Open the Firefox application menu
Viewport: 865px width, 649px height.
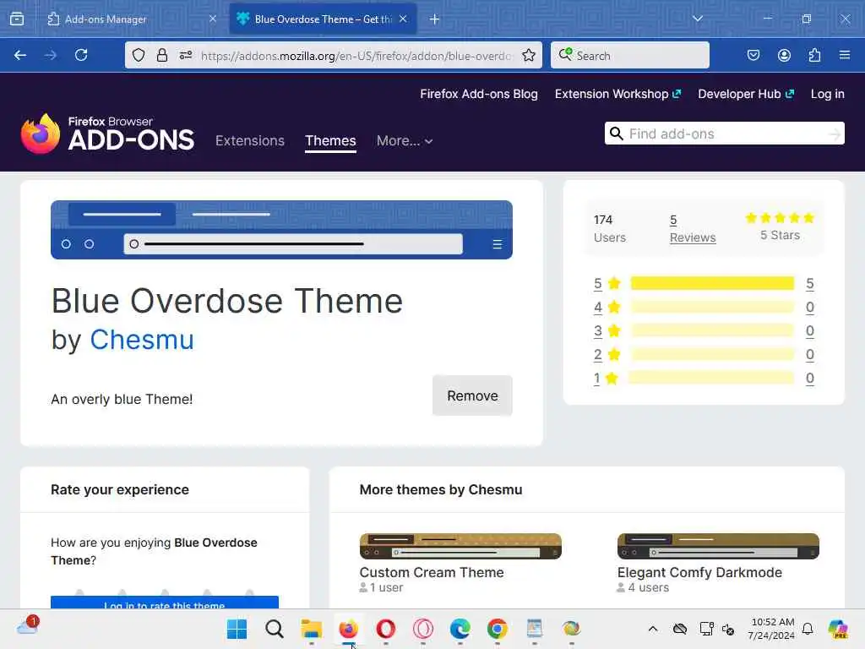(x=845, y=55)
